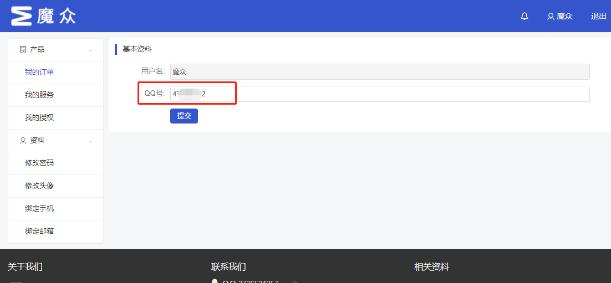Go to 我的服务 page
The width and height of the screenshot is (611, 283).
tap(39, 95)
